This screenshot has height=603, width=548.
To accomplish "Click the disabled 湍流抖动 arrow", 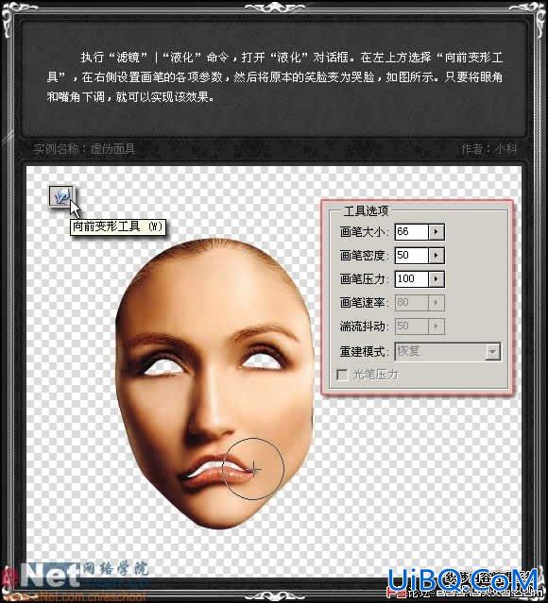I will point(437,327).
